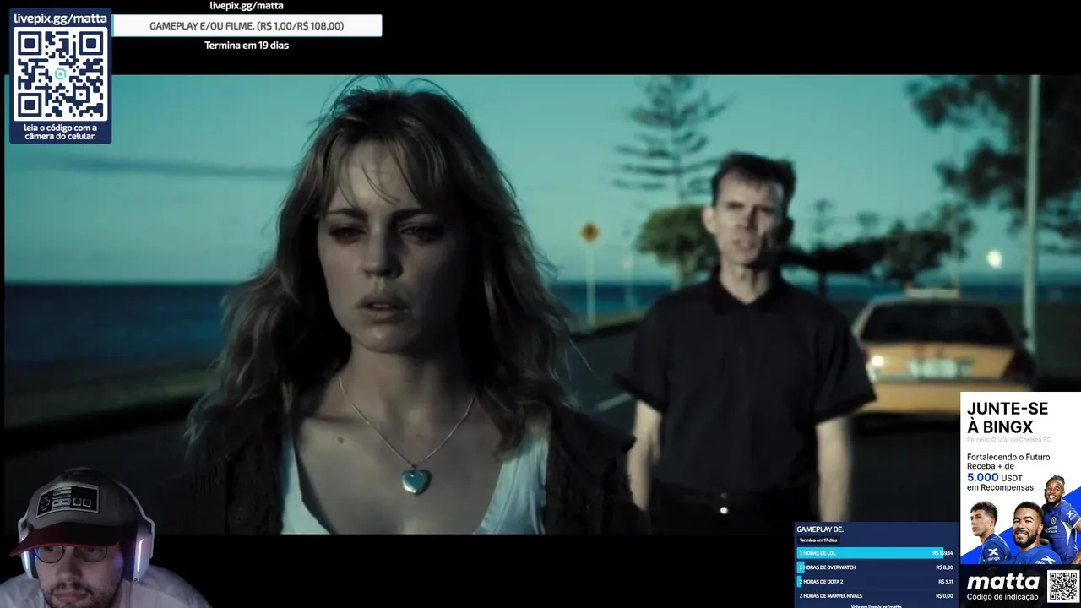Click the 'matta' referral code logo
Viewport: 1081px width, 608px height.
click(x=1002, y=582)
